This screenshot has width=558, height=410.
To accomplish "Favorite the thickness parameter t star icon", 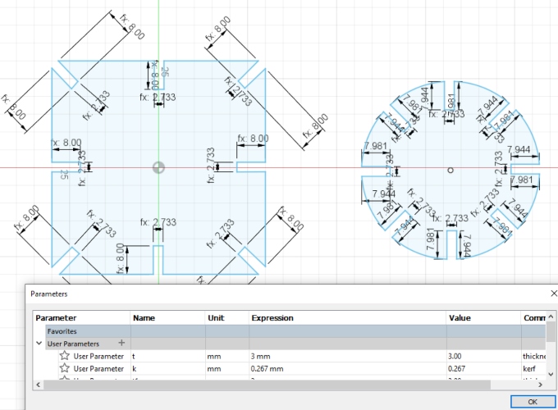I will 64,356.
